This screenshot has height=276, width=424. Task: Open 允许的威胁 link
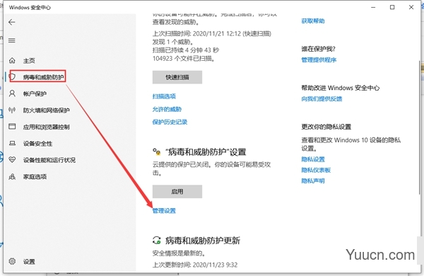[167, 109]
